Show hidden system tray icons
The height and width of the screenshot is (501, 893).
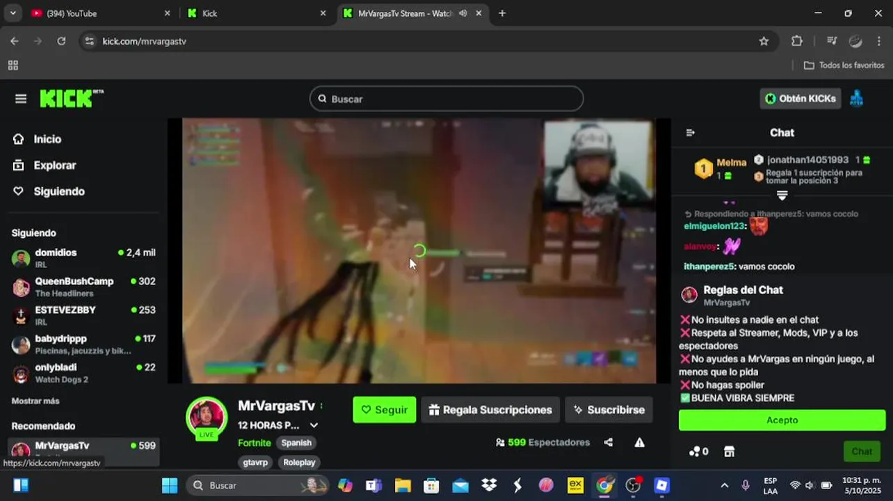[x=725, y=485]
